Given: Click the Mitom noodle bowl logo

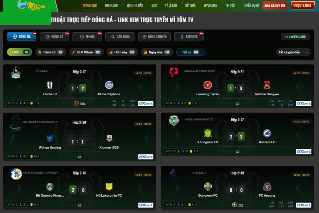Looking at the screenshot, I should point(31,6).
